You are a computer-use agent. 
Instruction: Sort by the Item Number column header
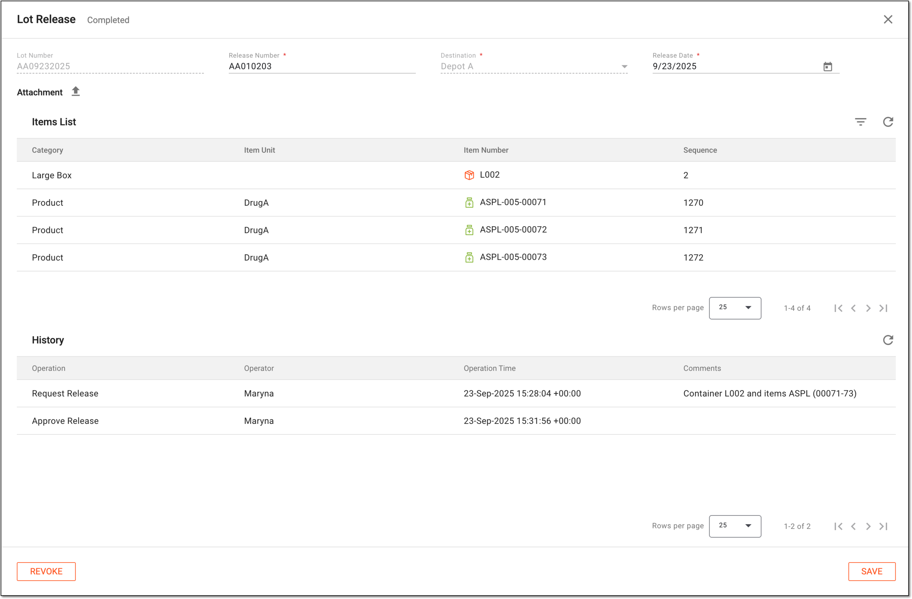[x=486, y=150]
